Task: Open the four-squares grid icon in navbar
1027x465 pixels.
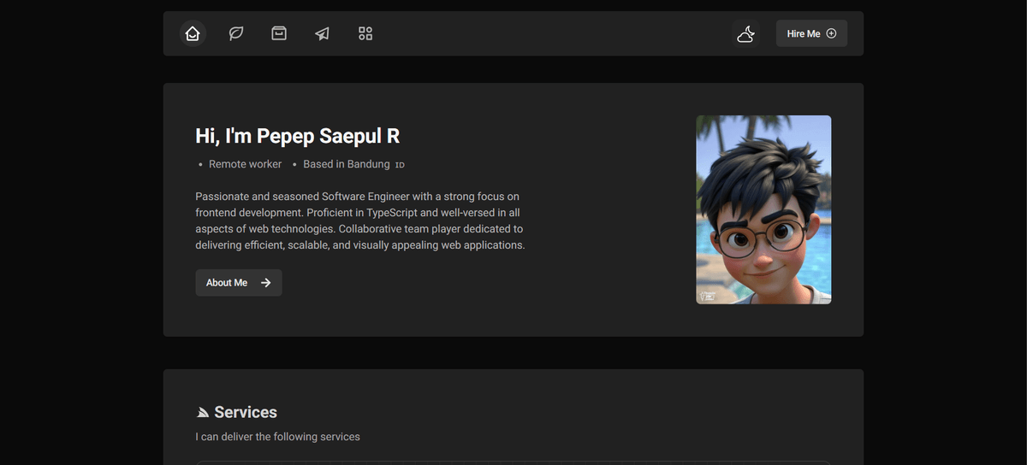Action: click(x=365, y=33)
